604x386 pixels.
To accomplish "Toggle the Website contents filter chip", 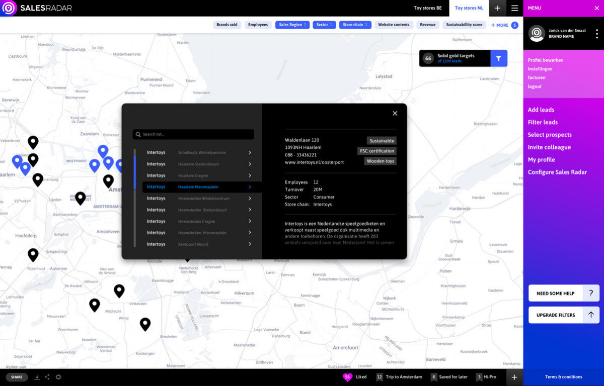I will point(394,25).
